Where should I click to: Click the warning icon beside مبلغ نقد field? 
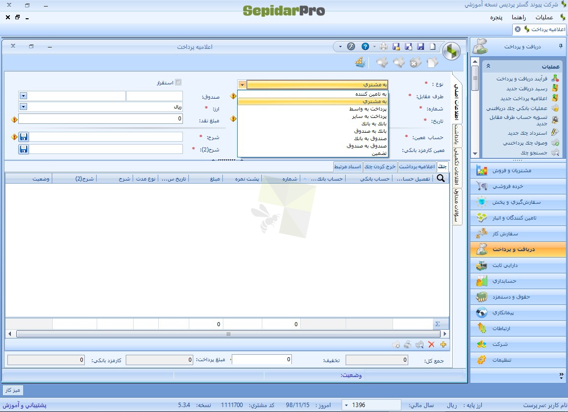pos(14,119)
